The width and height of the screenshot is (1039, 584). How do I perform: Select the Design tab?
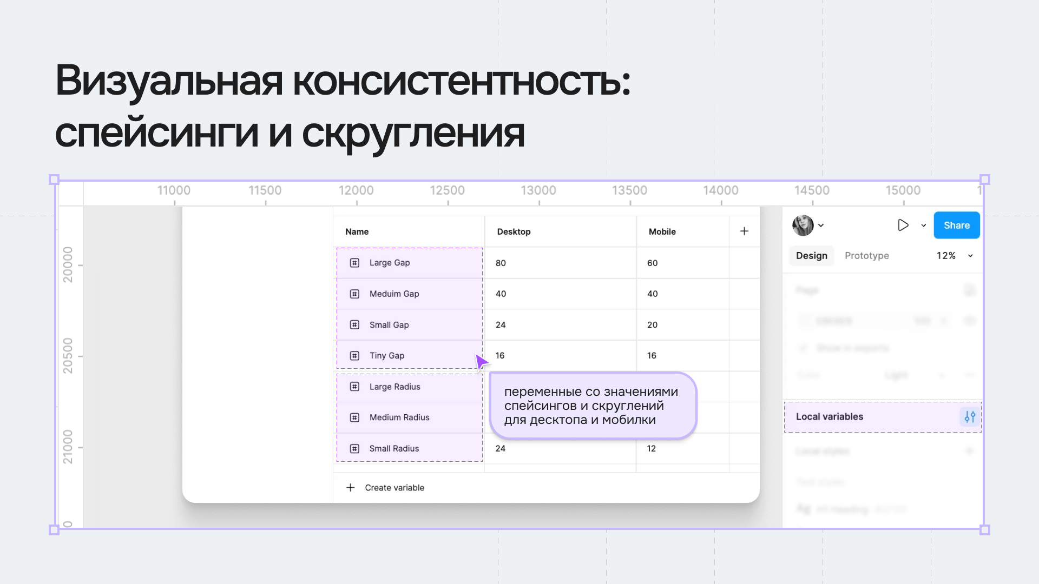tap(811, 255)
